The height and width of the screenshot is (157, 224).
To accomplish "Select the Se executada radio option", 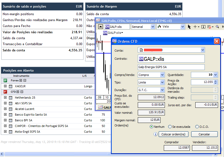I will pos(170,127).
